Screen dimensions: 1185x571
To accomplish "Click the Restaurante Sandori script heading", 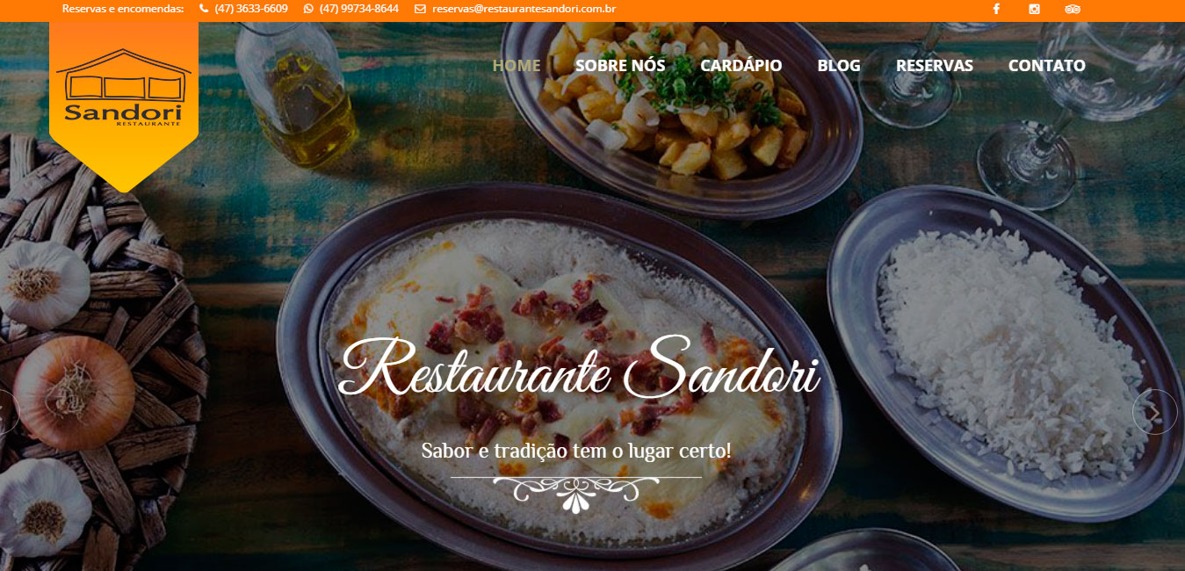I will point(579,367).
